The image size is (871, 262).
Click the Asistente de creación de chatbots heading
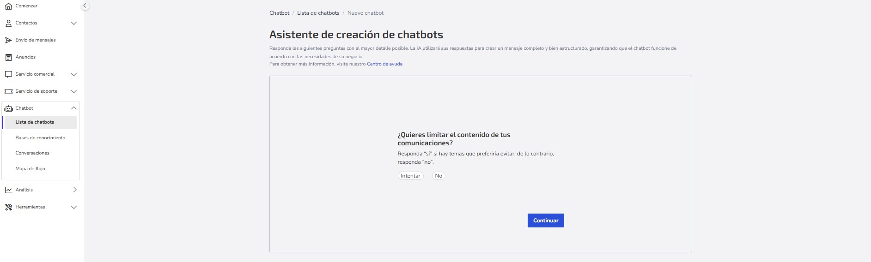coord(356,35)
